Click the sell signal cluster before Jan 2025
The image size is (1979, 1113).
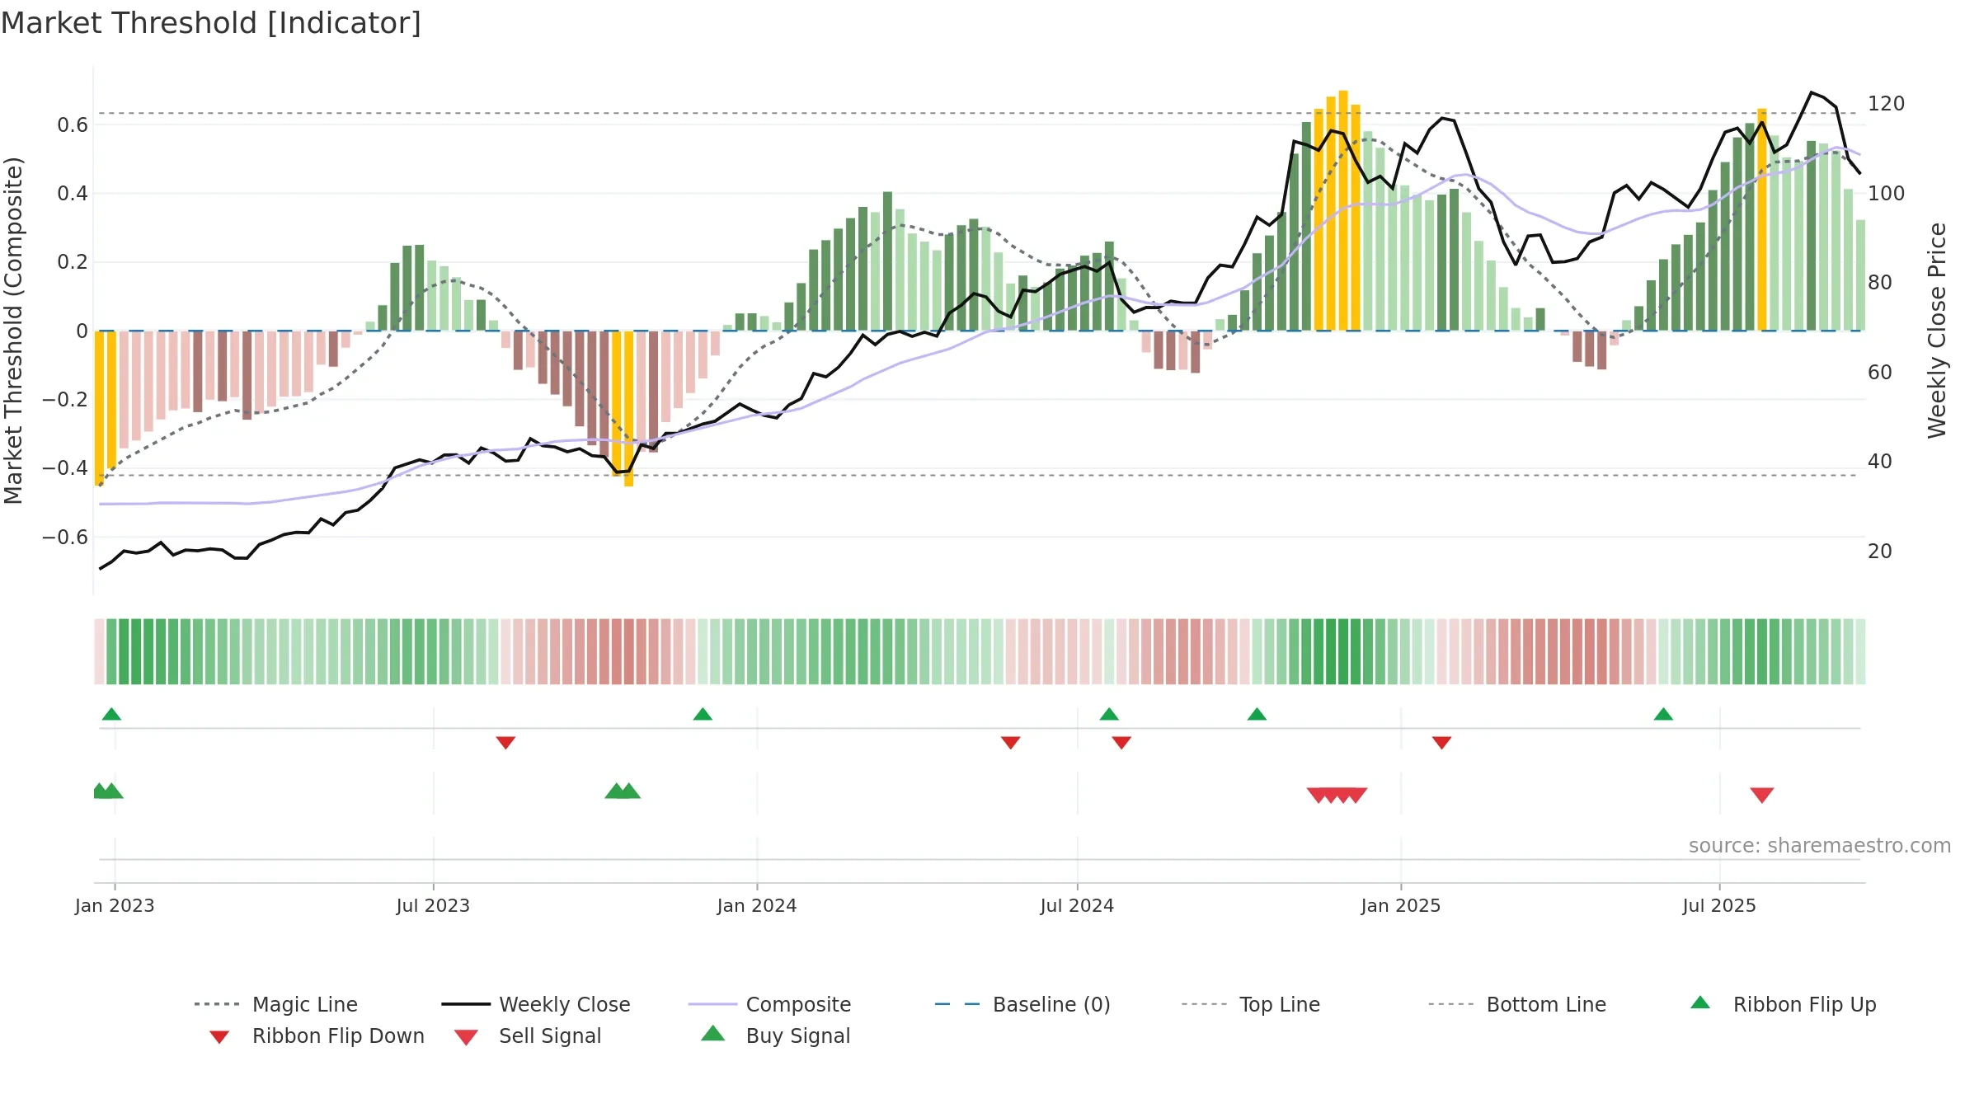pos(1337,795)
